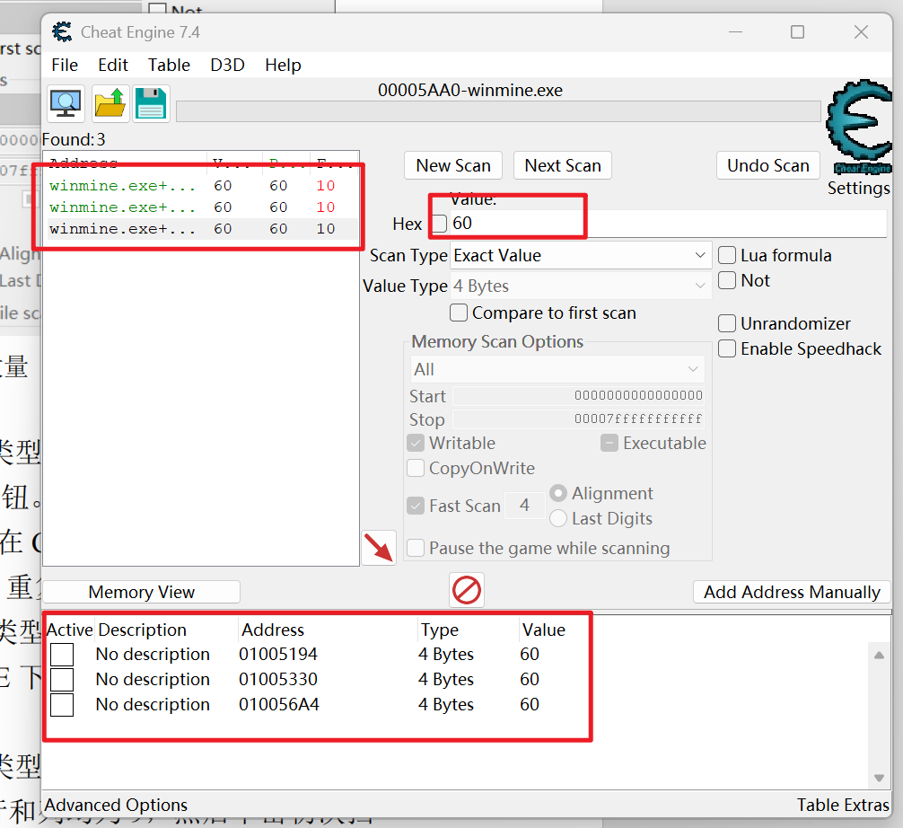
Task: Expand the Scan Type dropdown
Action: tap(581, 255)
